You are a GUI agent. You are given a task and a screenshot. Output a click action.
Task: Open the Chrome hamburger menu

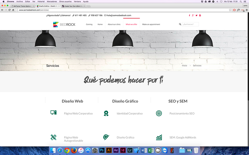coord(247,10)
